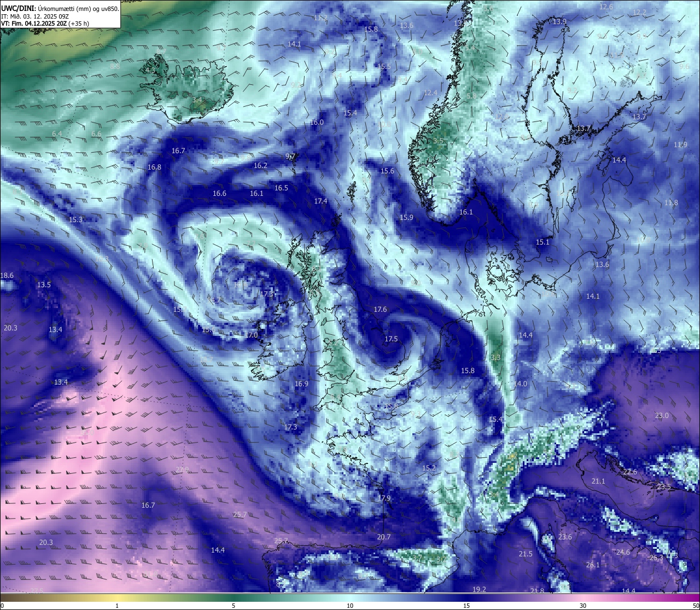Click the map value label "15.2"
The image size is (700, 610).
[x=429, y=469]
